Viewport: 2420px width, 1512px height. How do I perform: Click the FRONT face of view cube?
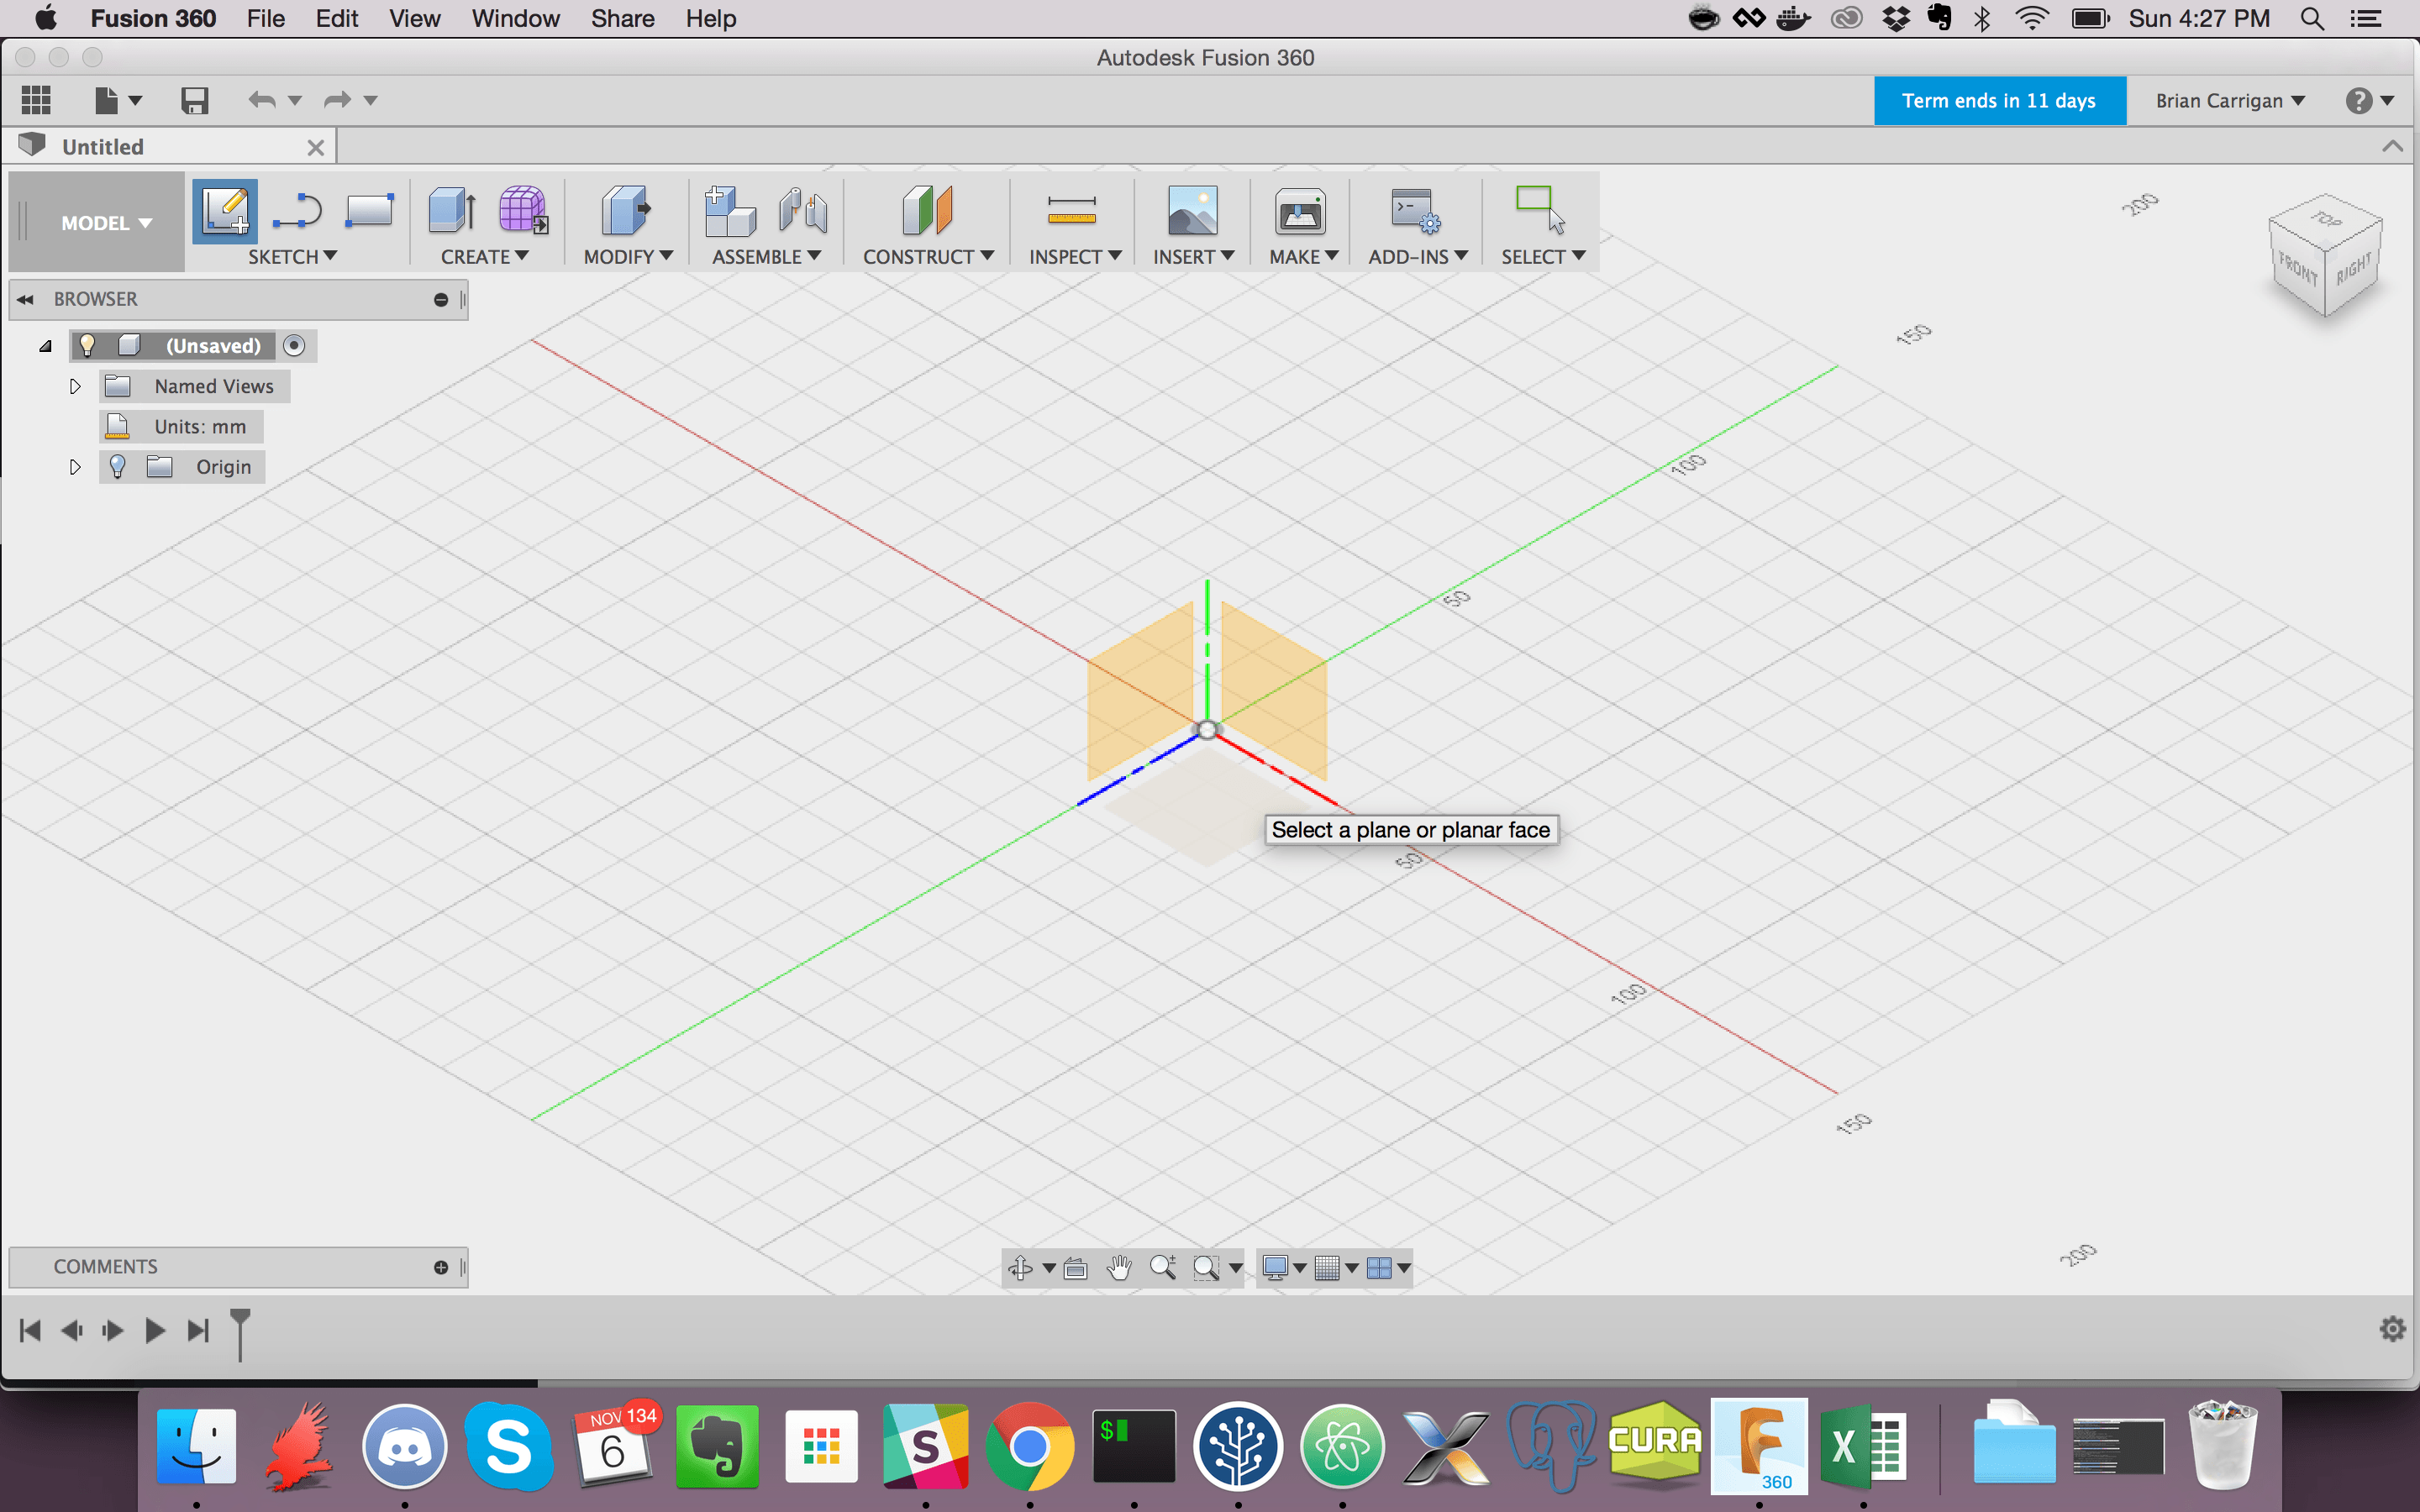coord(2297,268)
